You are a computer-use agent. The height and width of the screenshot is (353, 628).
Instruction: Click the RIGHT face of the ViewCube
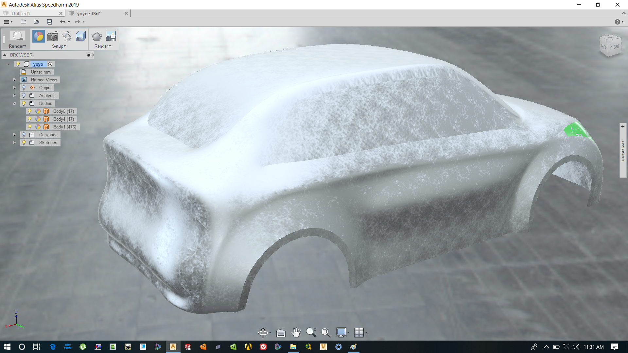[x=615, y=47]
